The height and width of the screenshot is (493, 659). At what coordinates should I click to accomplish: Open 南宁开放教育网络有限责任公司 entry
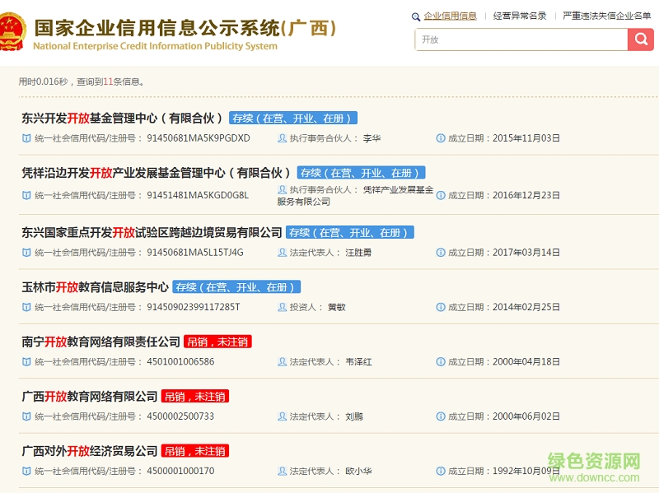pos(100,342)
